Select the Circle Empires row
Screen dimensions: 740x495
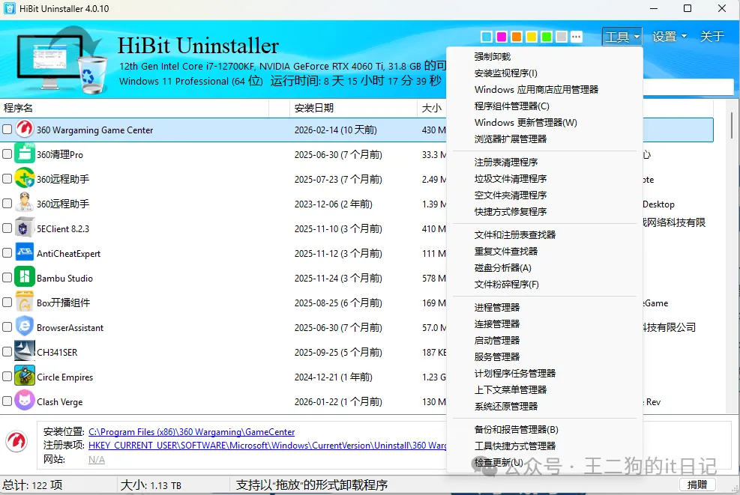[223, 376]
